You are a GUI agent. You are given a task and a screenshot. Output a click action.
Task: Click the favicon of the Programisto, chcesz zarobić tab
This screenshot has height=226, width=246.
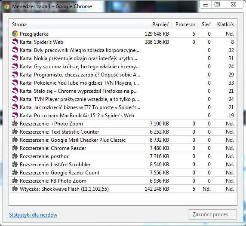point(15,74)
